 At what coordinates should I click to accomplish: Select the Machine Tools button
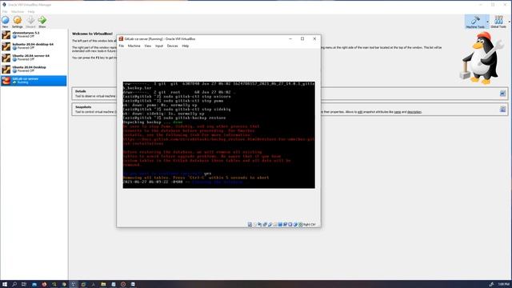[475, 22]
